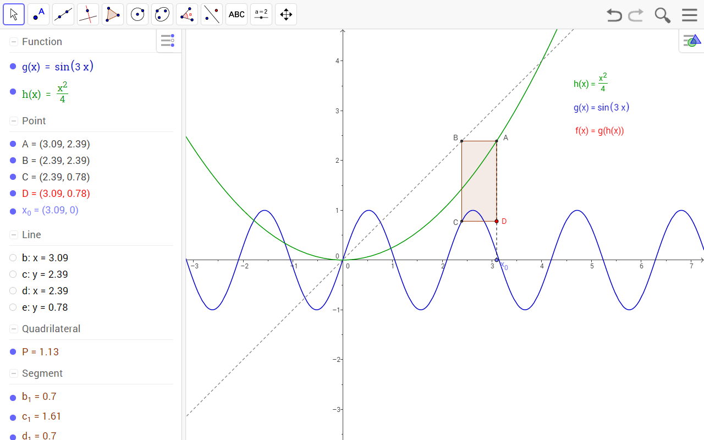Select the New Point tool
Screen dimensions: 704x440
38,14
